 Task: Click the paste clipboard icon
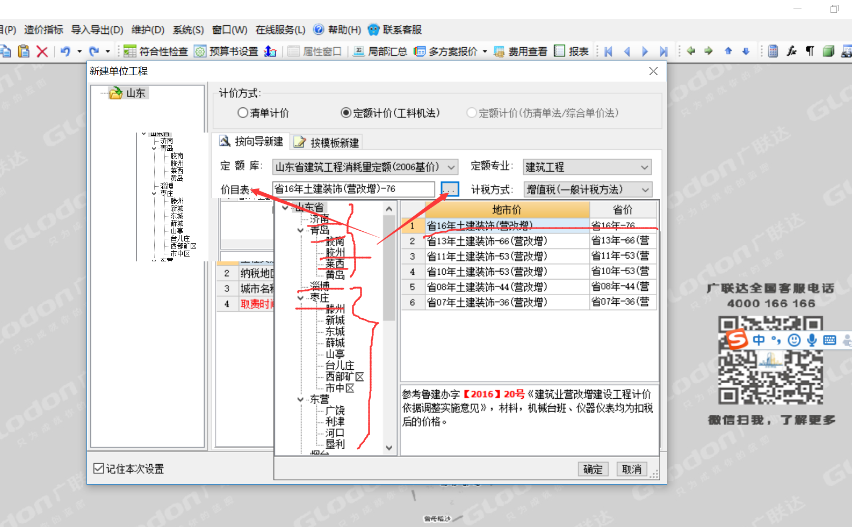tap(24, 51)
